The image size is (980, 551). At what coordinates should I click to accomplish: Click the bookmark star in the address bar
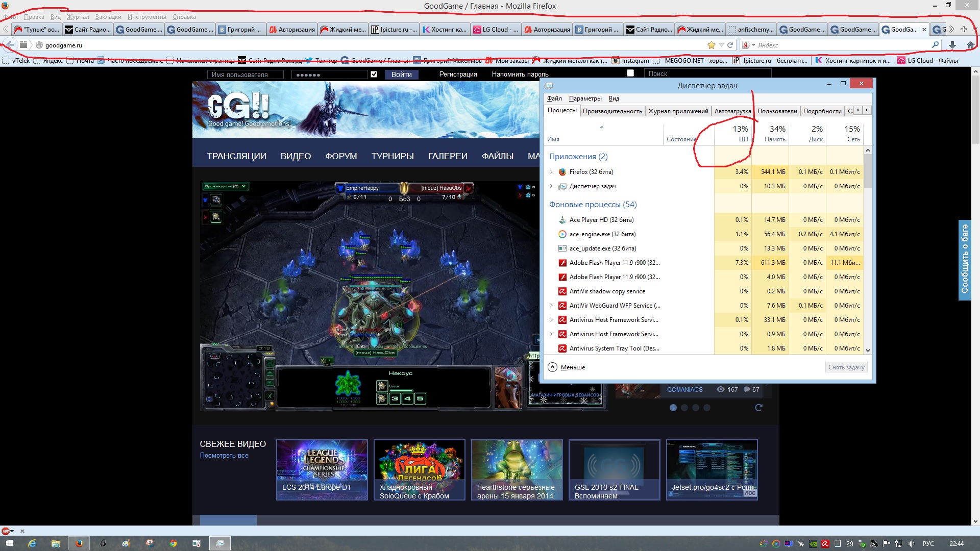[711, 45]
